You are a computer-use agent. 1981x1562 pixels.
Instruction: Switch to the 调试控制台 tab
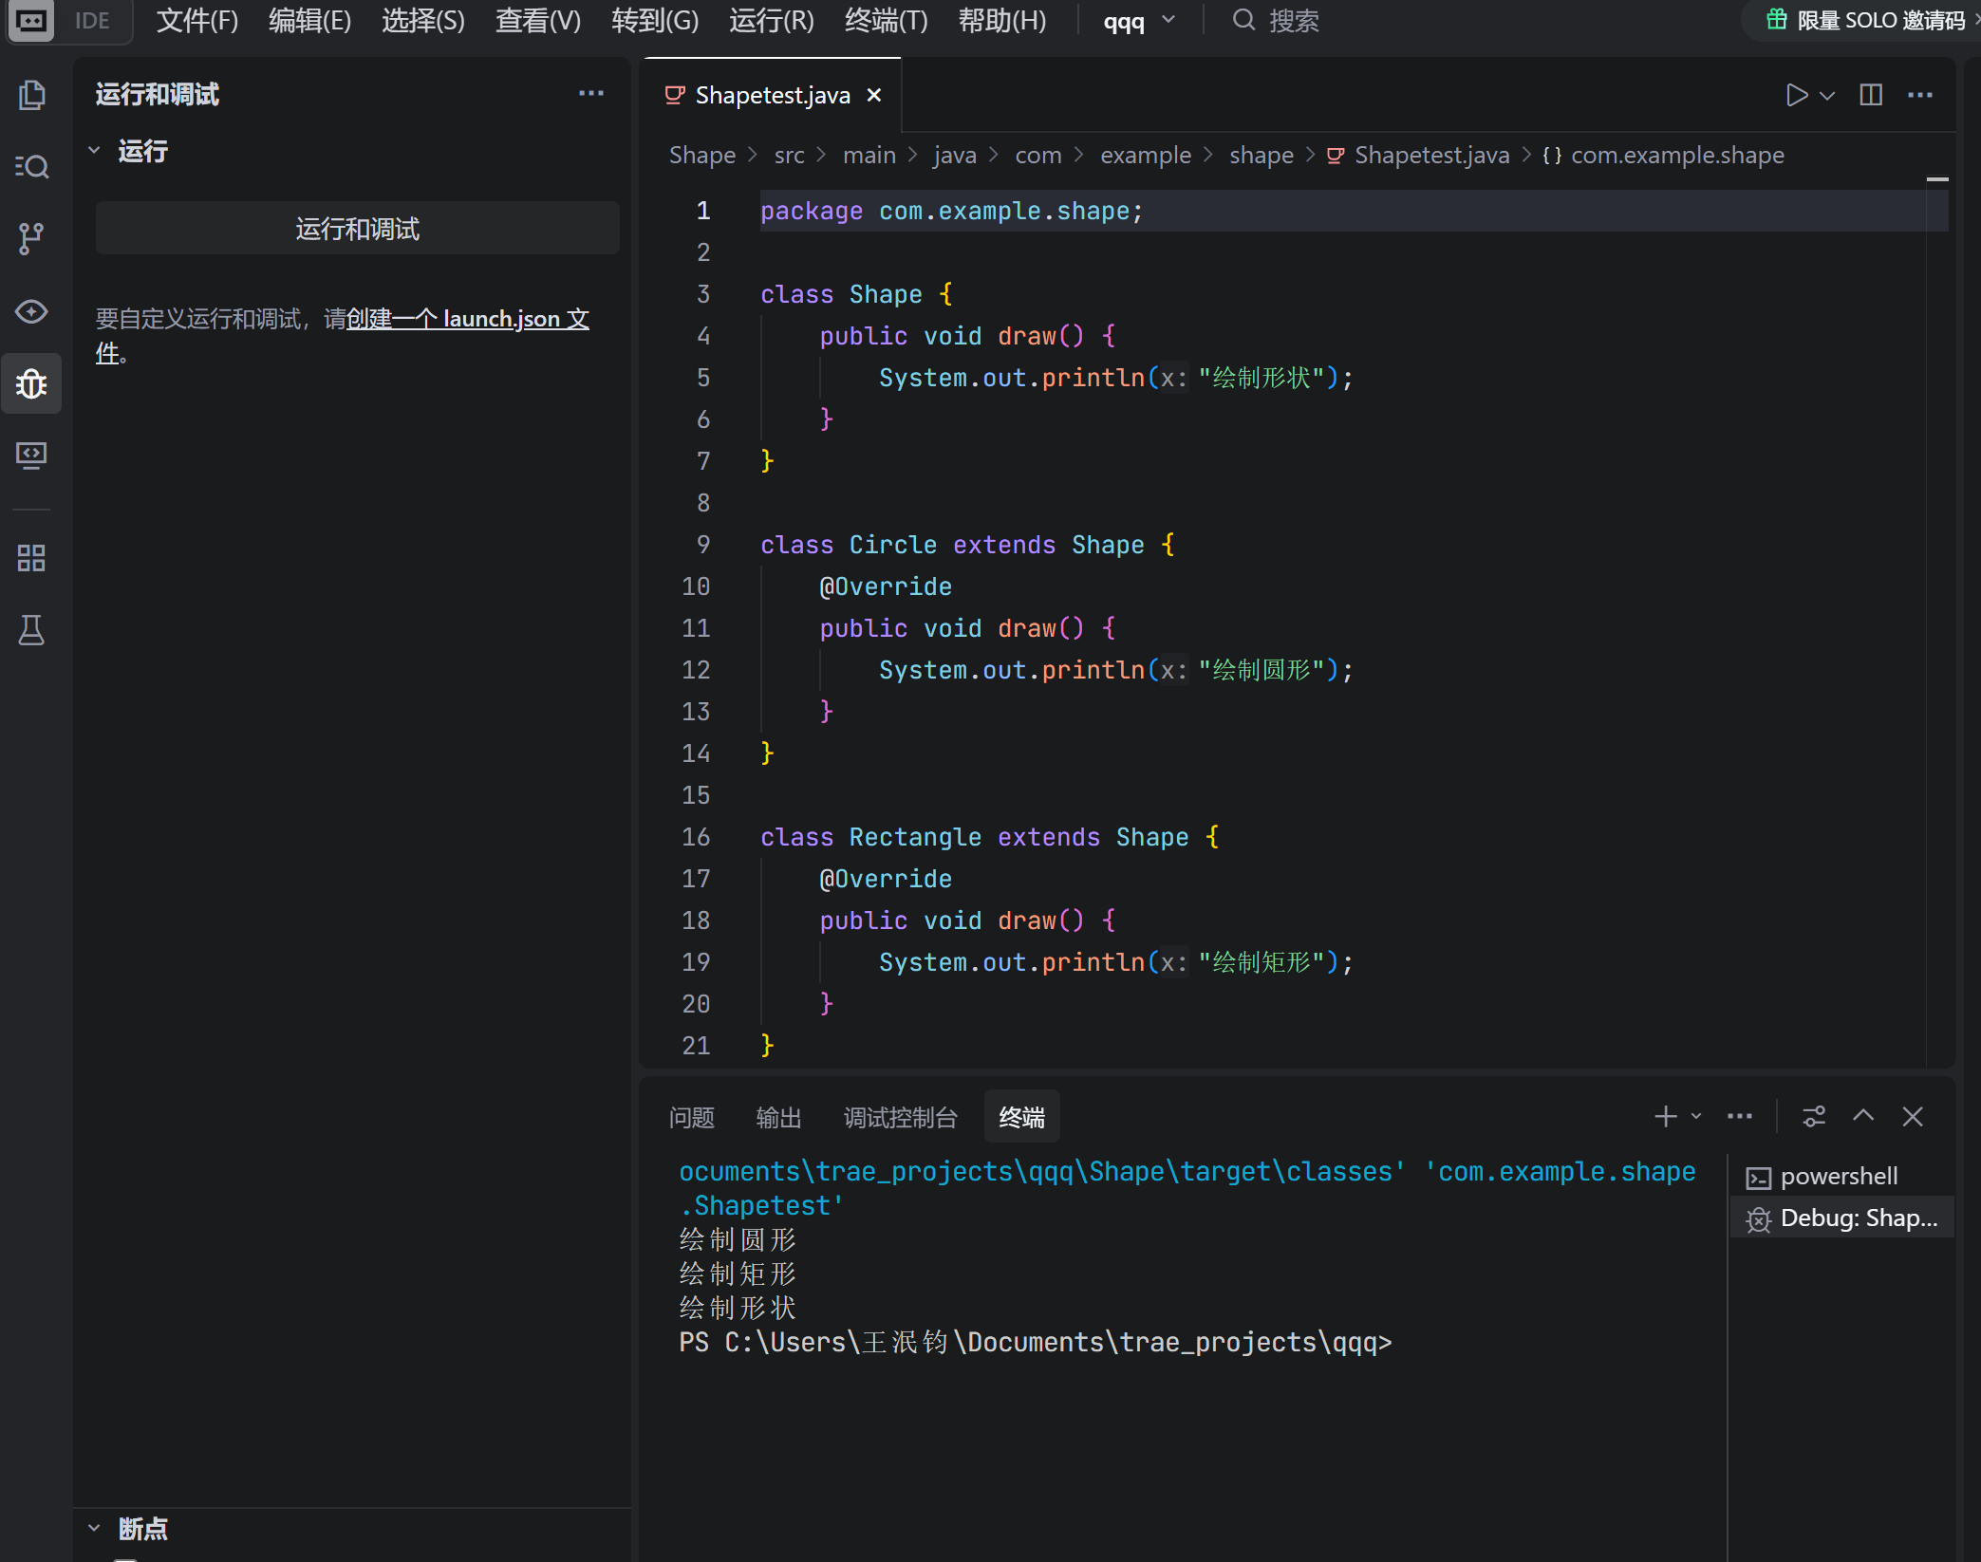[899, 1118]
